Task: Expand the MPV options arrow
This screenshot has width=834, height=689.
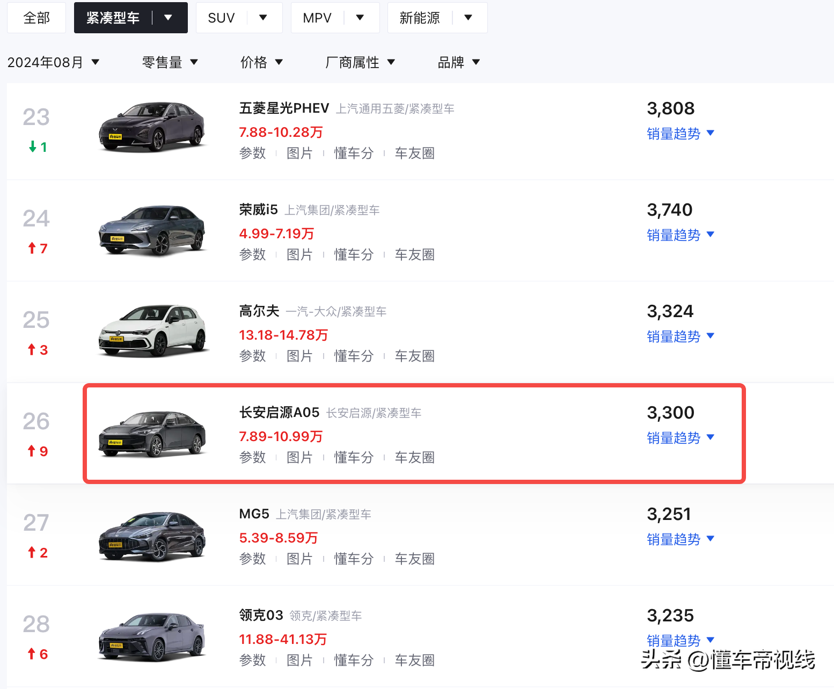Action: point(360,17)
